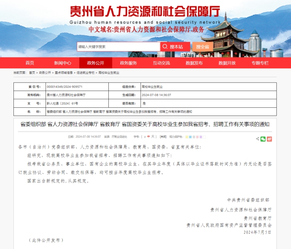Click the magnifier icon in 搜本站 button
This screenshot has height=249, width=291.
165,47
